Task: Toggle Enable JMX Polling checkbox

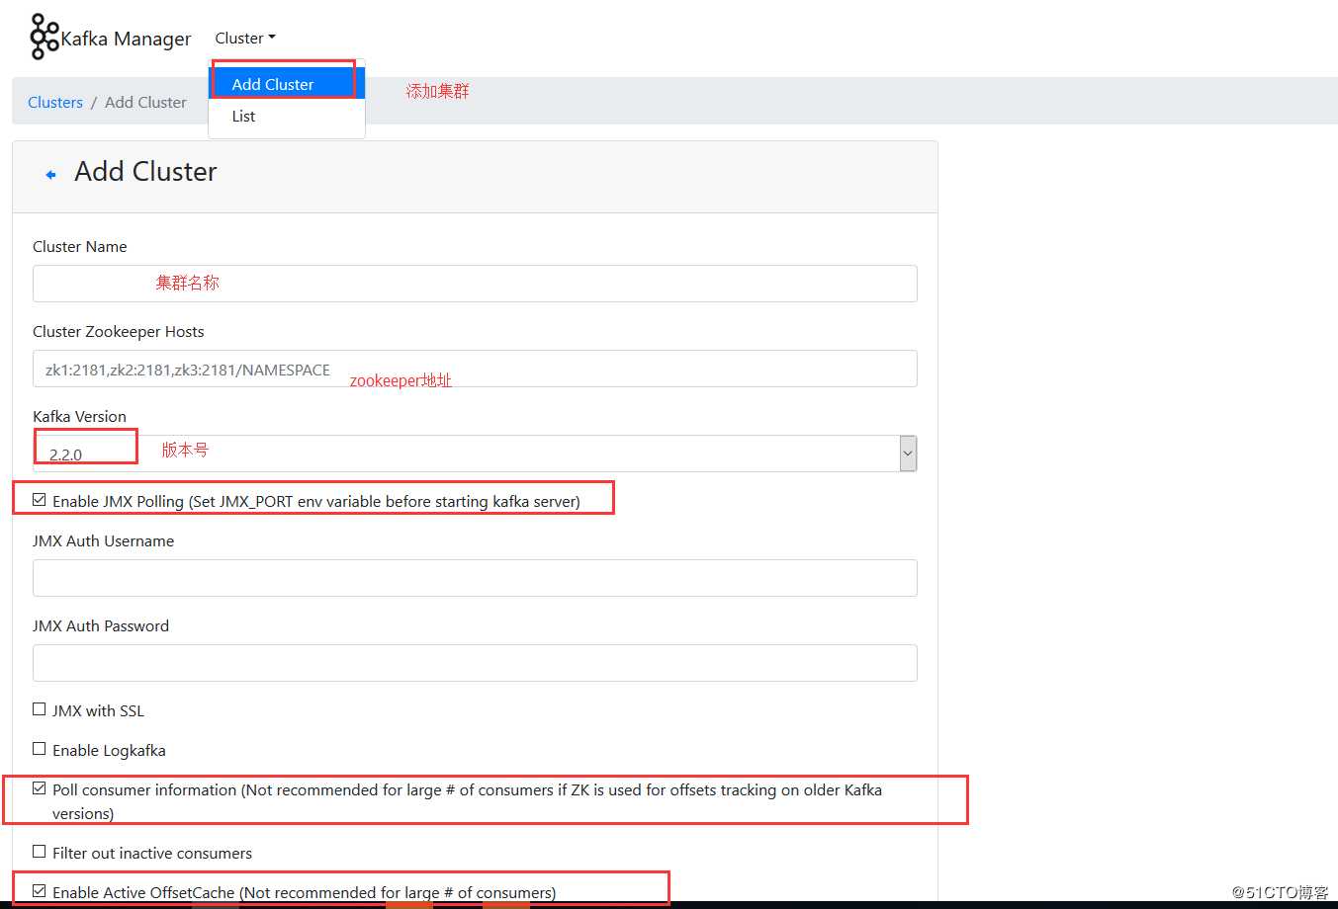Action: (x=40, y=500)
